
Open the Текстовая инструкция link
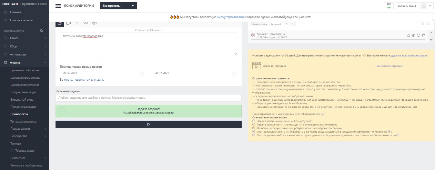click(x=389, y=66)
